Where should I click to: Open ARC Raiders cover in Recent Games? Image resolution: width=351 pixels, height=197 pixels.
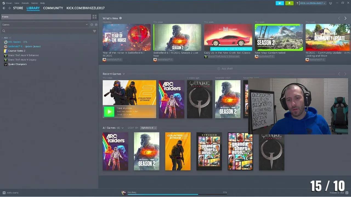[x=171, y=99]
